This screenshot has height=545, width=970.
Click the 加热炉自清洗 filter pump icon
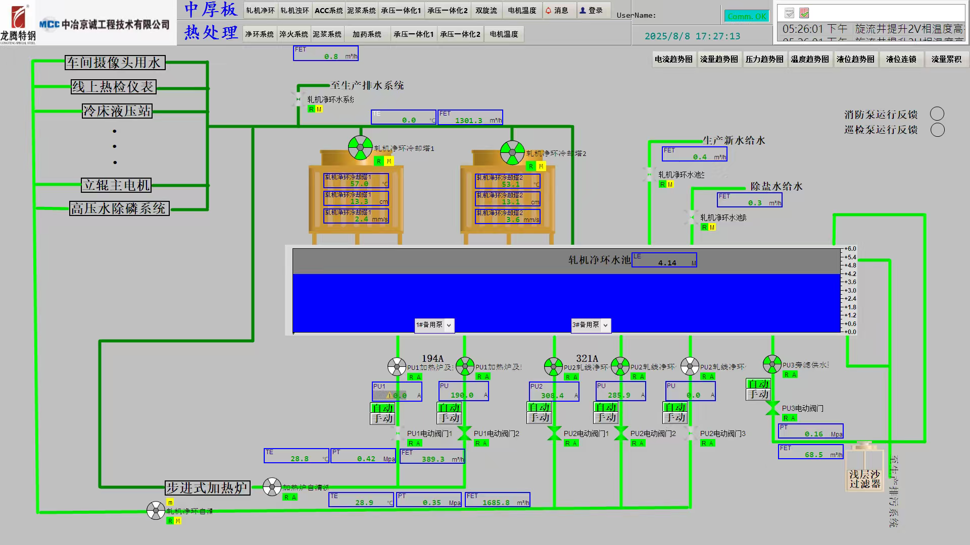272,487
